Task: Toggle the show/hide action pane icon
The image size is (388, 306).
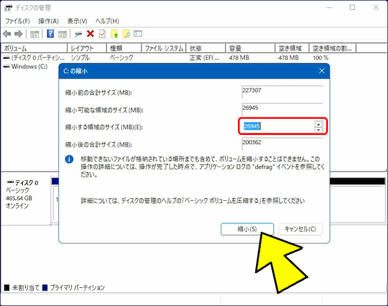Action: click(x=62, y=34)
